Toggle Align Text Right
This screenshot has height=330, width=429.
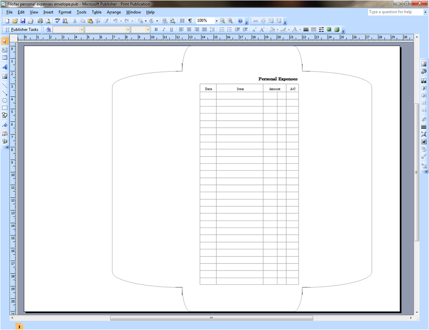click(196, 29)
